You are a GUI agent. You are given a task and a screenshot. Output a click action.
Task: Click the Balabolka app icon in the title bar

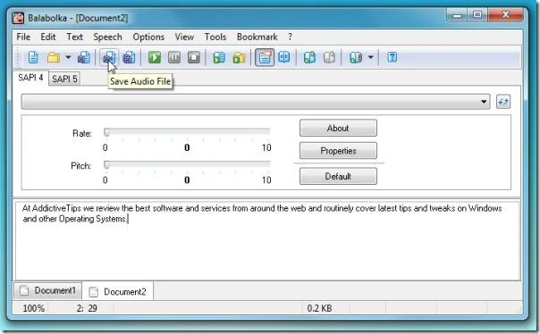19,18
